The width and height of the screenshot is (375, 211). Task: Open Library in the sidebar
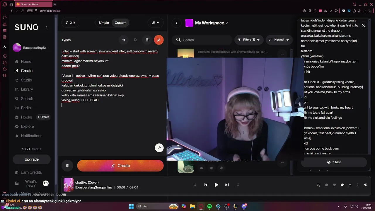tap(24, 89)
